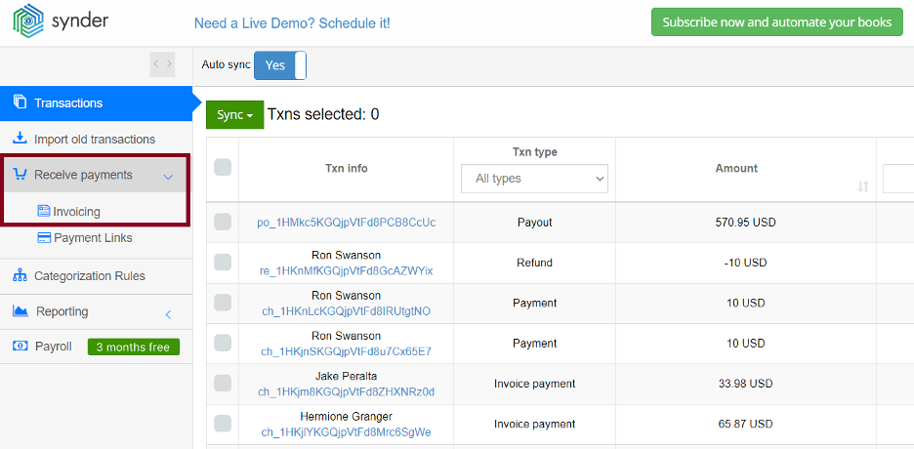Click the Payment Links card icon

pyautogui.click(x=44, y=237)
